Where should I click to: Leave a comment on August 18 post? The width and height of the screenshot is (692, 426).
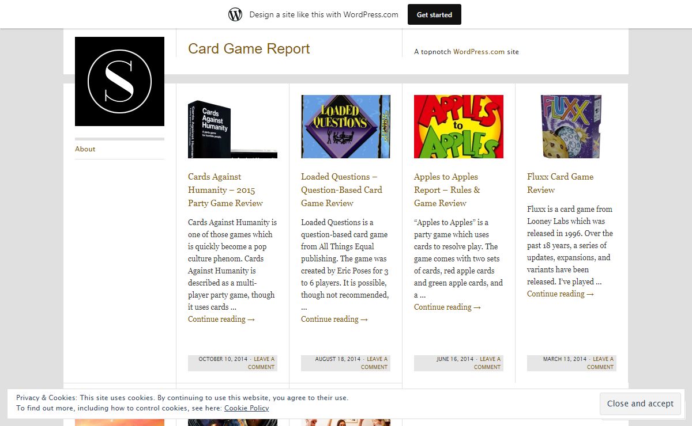point(375,363)
